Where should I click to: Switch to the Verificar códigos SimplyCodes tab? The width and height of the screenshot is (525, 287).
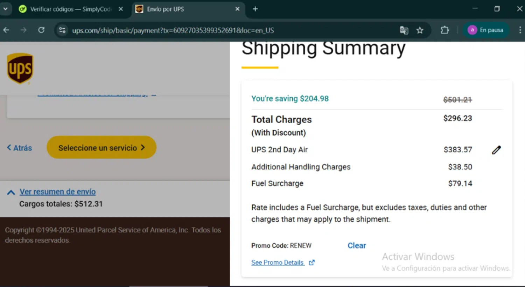pos(70,9)
